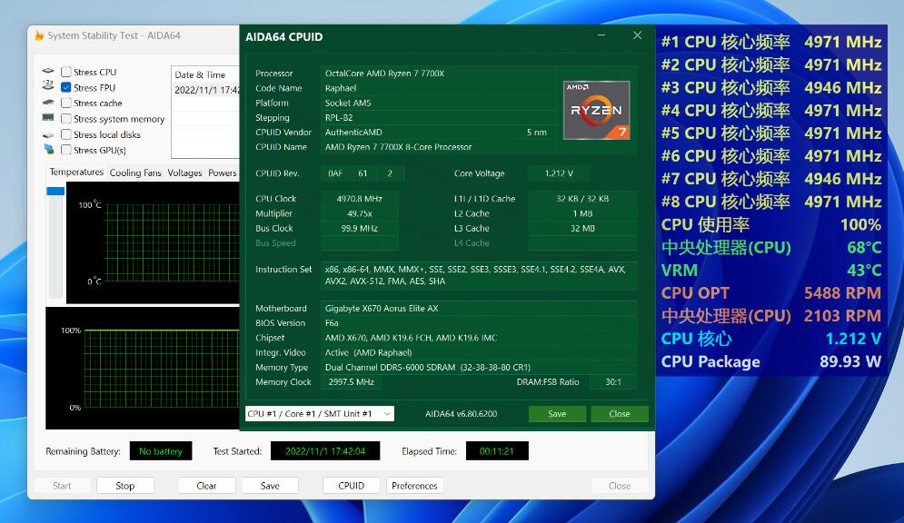Image resolution: width=904 pixels, height=523 pixels.
Task: Click Save in System Stability Test
Action: pyautogui.click(x=270, y=486)
